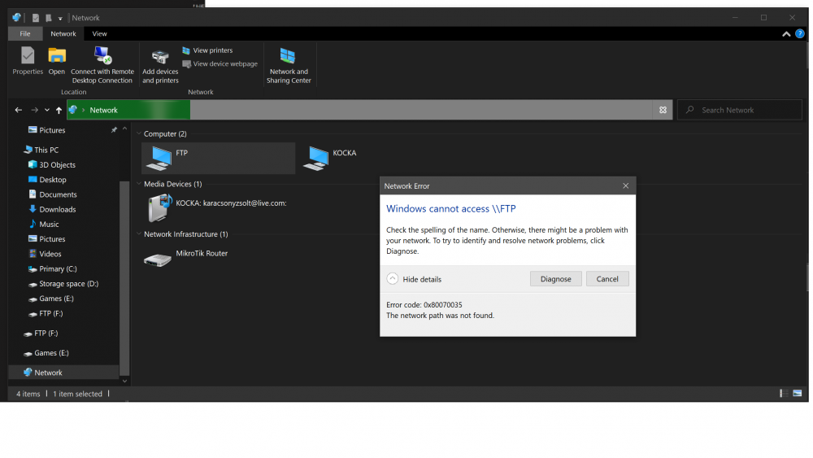Click the Search Network field
Image resolution: width=813 pixels, height=458 pixels.
pos(740,110)
